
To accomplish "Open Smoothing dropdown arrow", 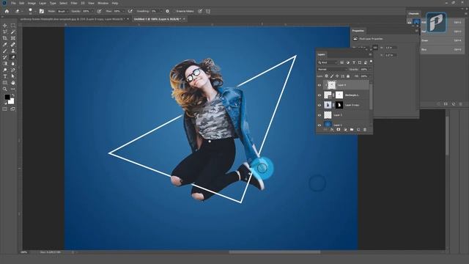I will 161,11.
